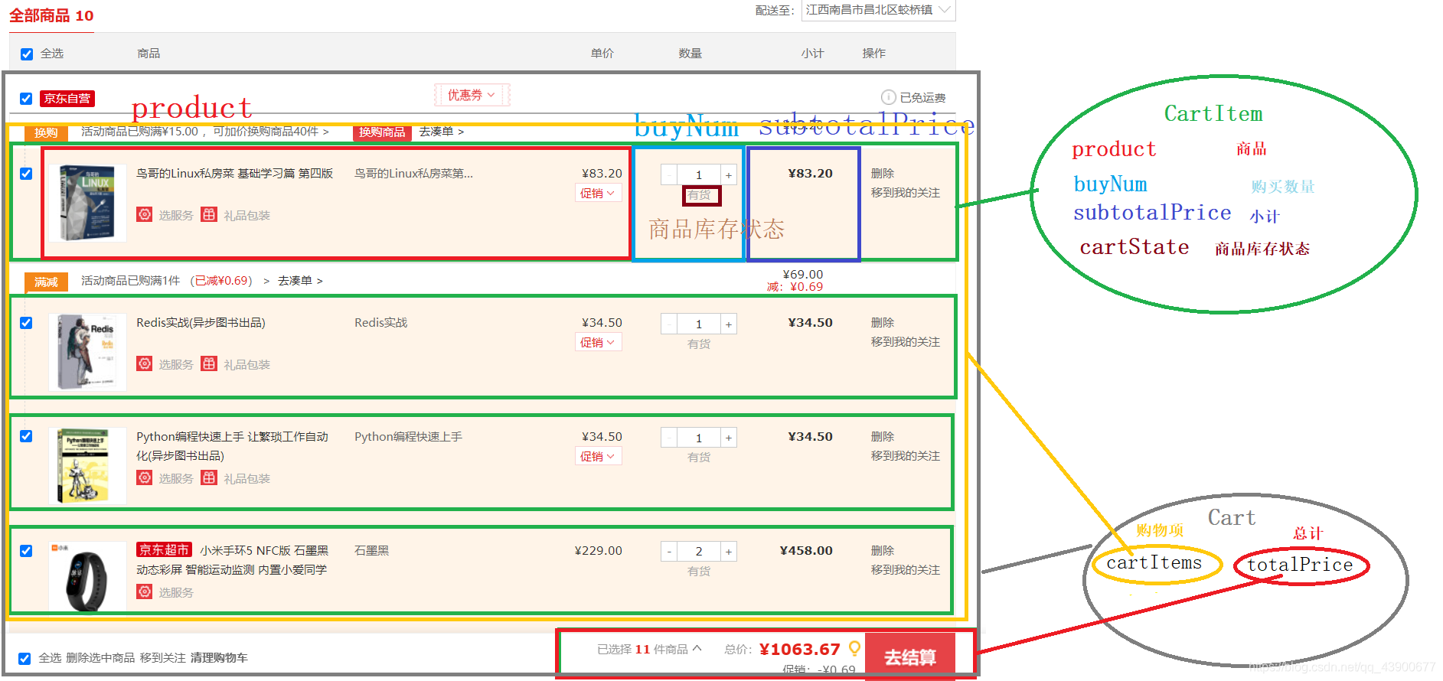This screenshot has height=681, width=1443.
Task: Click the 换购 orange tag
Action: click(x=46, y=132)
